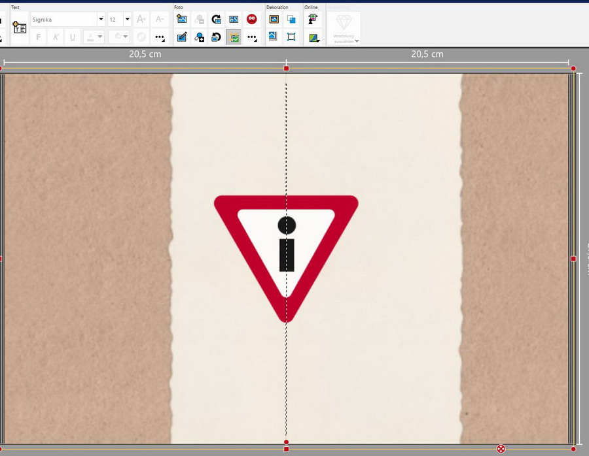Toggle italic text formatting
Viewport: 589px width, 456px height.
pyautogui.click(x=56, y=37)
